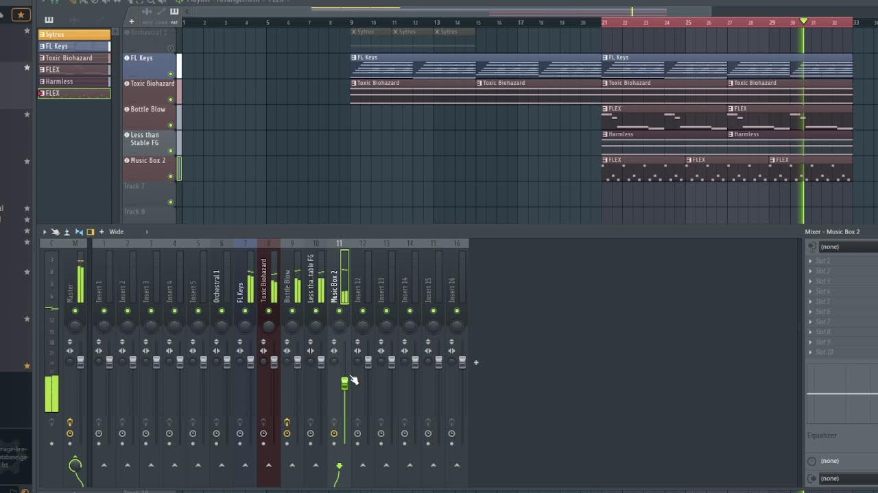The width and height of the screenshot is (878, 493).
Task: Select the highlighted bottom FLEX pattern
Action: [74, 93]
